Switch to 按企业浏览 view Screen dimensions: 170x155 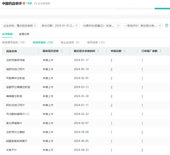coord(70,42)
